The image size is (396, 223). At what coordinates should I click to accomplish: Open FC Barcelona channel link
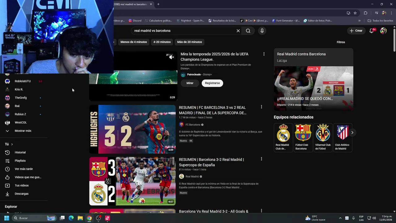click(x=193, y=125)
